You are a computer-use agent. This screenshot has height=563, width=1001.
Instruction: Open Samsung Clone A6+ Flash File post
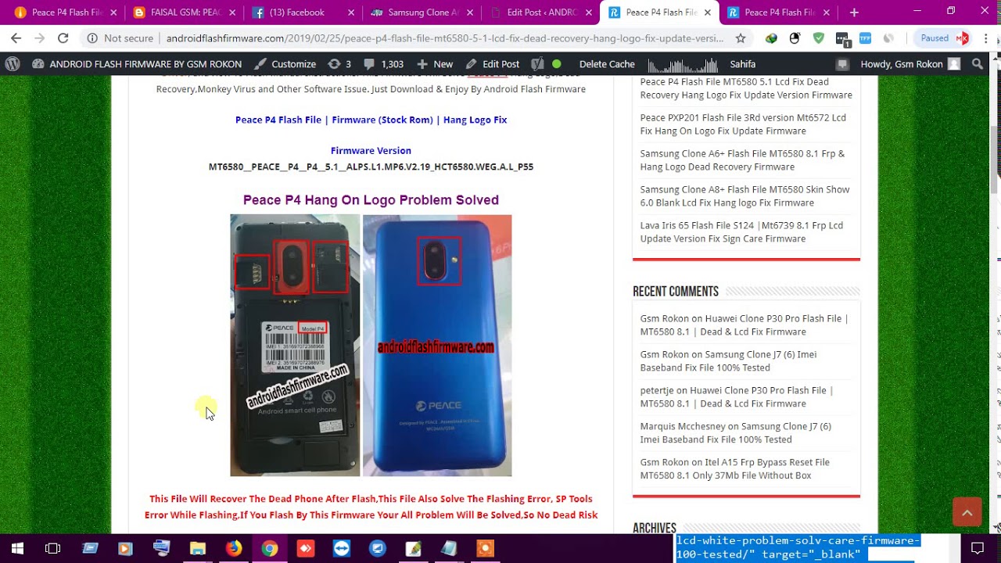(x=742, y=160)
